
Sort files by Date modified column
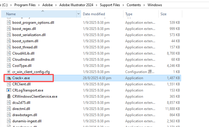(94, 14)
